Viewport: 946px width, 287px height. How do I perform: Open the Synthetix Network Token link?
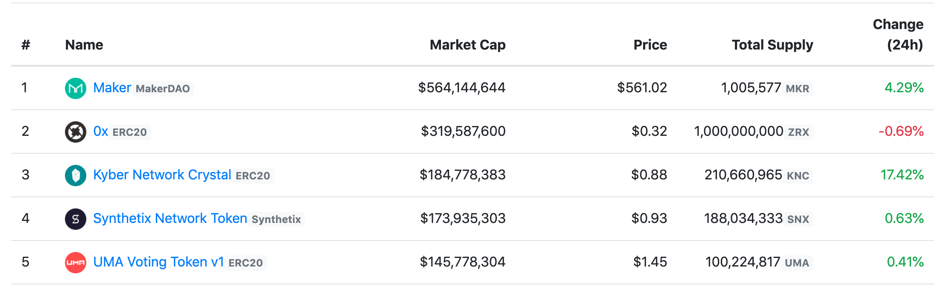170,218
